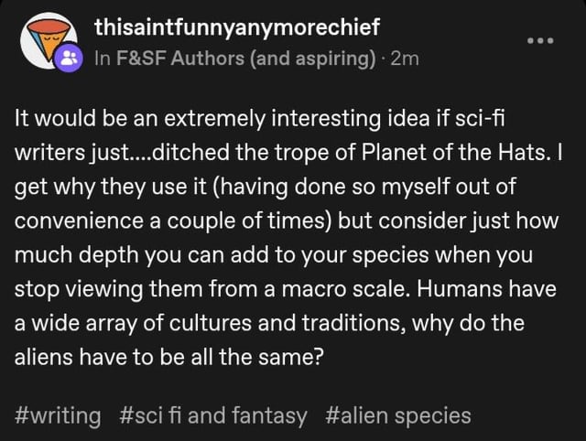Open the #sci fi and fantasy tag
Screen dimensions: 586x441
click(212, 416)
